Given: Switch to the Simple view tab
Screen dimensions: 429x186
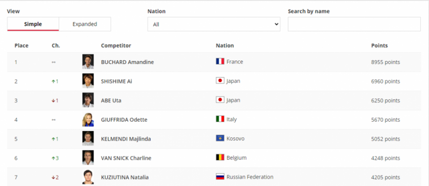Looking at the screenshot, I should click(x=33, y=24).
